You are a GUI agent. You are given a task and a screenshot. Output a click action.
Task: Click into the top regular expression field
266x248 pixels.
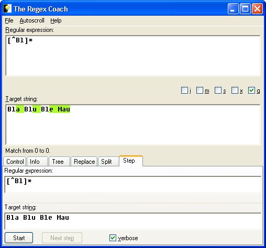(133, 55)
